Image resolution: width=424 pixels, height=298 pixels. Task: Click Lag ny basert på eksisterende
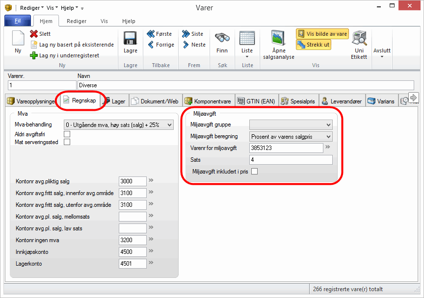(72, 45)
